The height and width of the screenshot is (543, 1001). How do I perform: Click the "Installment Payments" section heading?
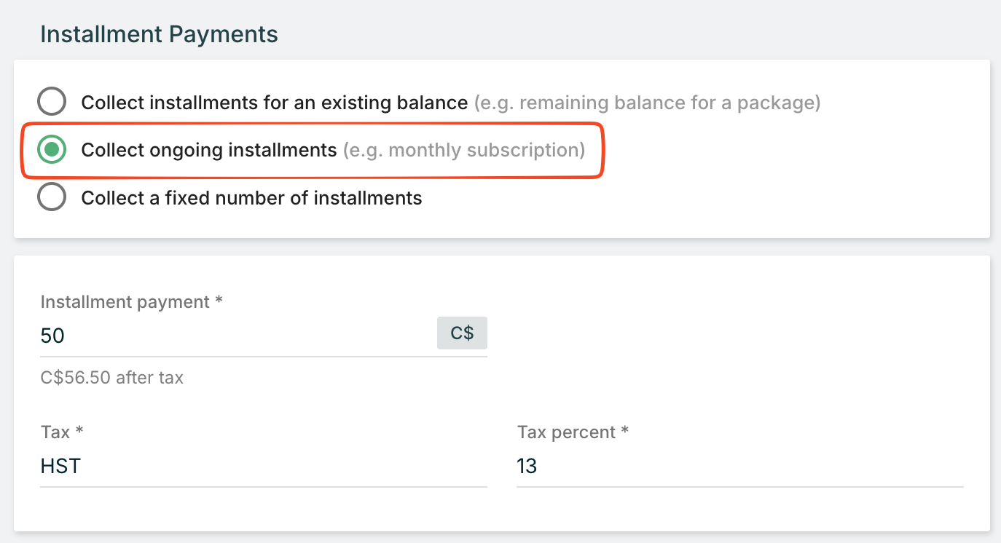click(159, 34)
